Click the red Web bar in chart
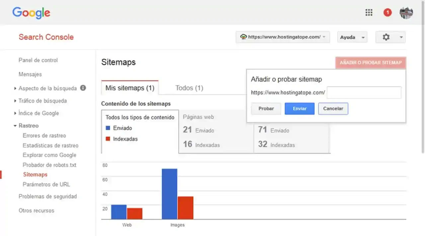Viewport: 425px width, 236px height. [x=134, y=213]
